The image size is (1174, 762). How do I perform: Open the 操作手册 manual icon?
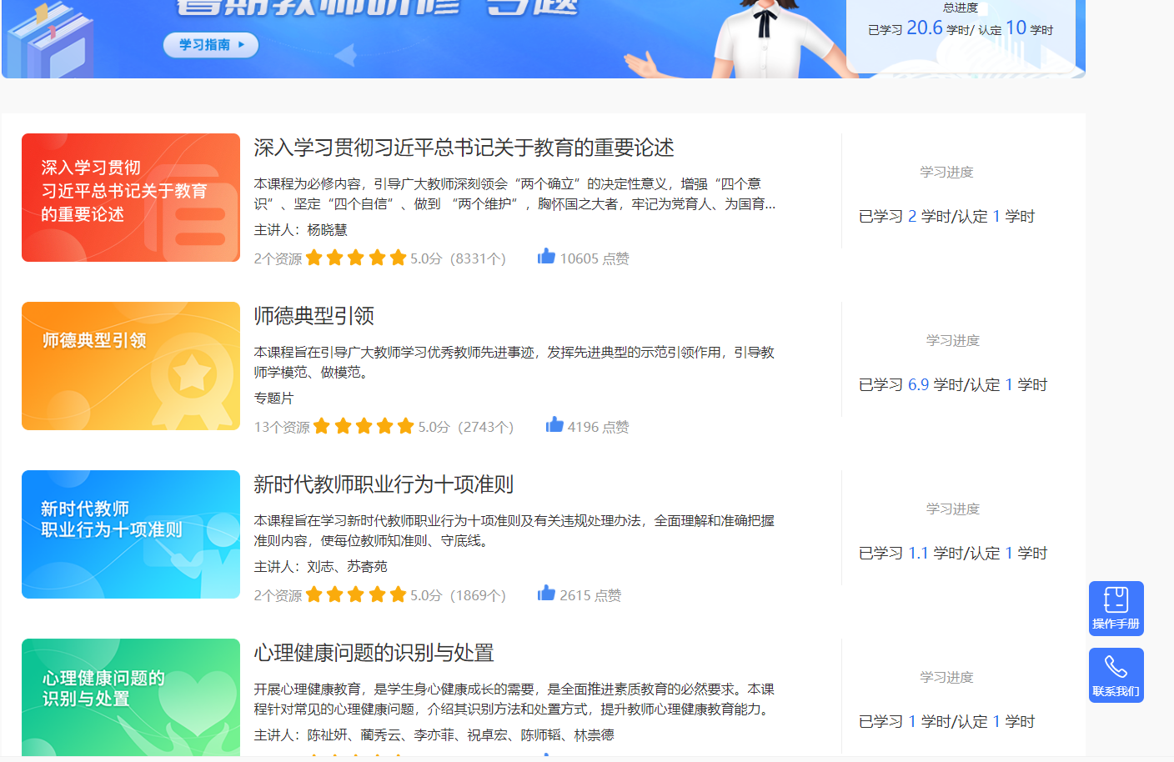[1116, 608]
